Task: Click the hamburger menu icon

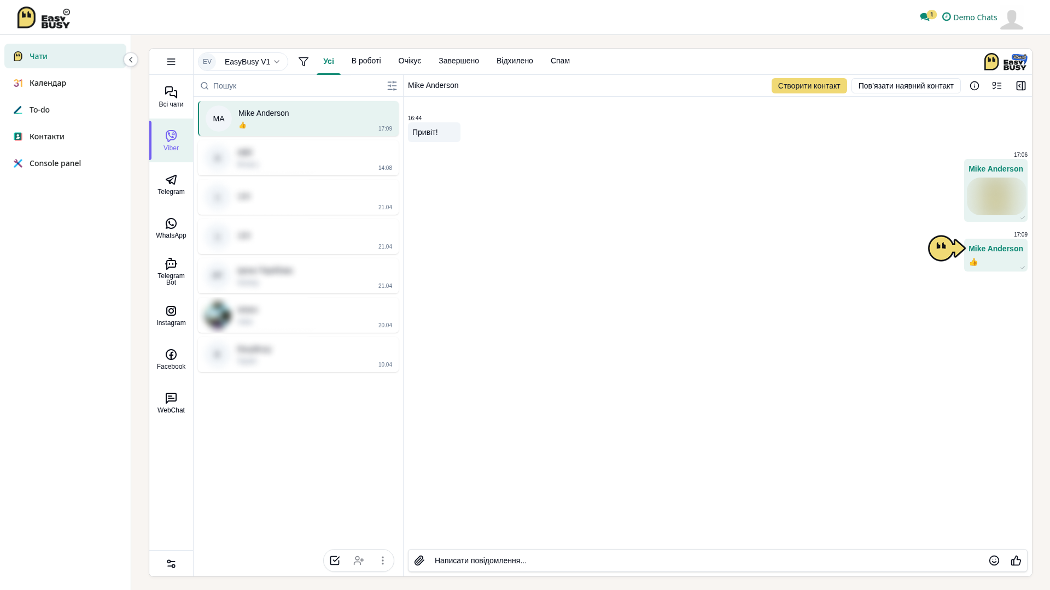Action: tap(171, 62)
